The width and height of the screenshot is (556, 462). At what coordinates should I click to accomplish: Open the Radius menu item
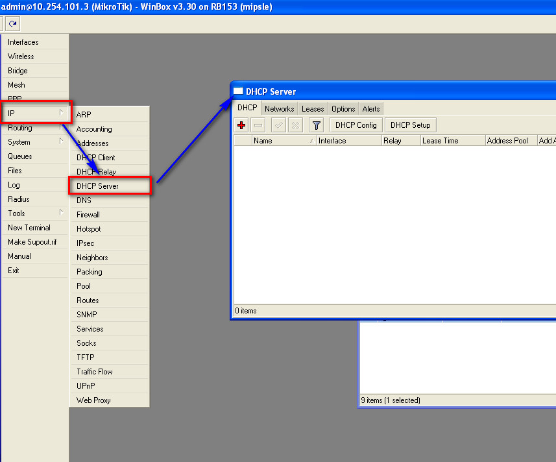(x=35, y=199)
